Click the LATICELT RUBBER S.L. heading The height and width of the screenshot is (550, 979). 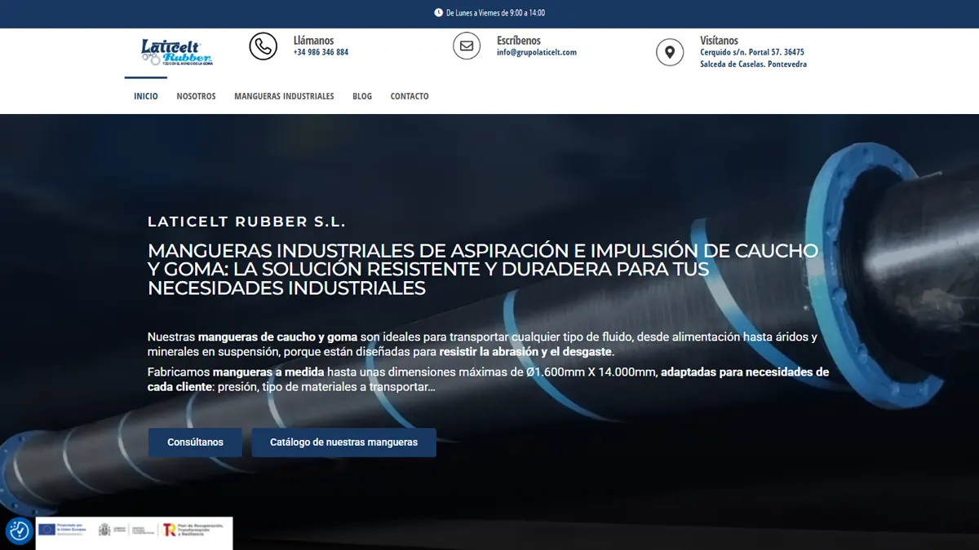coord(246,222)
